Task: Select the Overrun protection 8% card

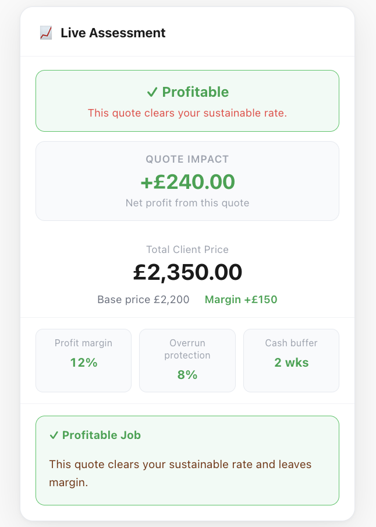Action: pos(187,360)
